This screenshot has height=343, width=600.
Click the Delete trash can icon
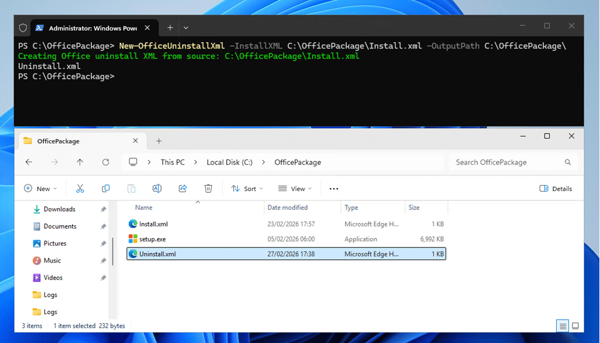208,188
